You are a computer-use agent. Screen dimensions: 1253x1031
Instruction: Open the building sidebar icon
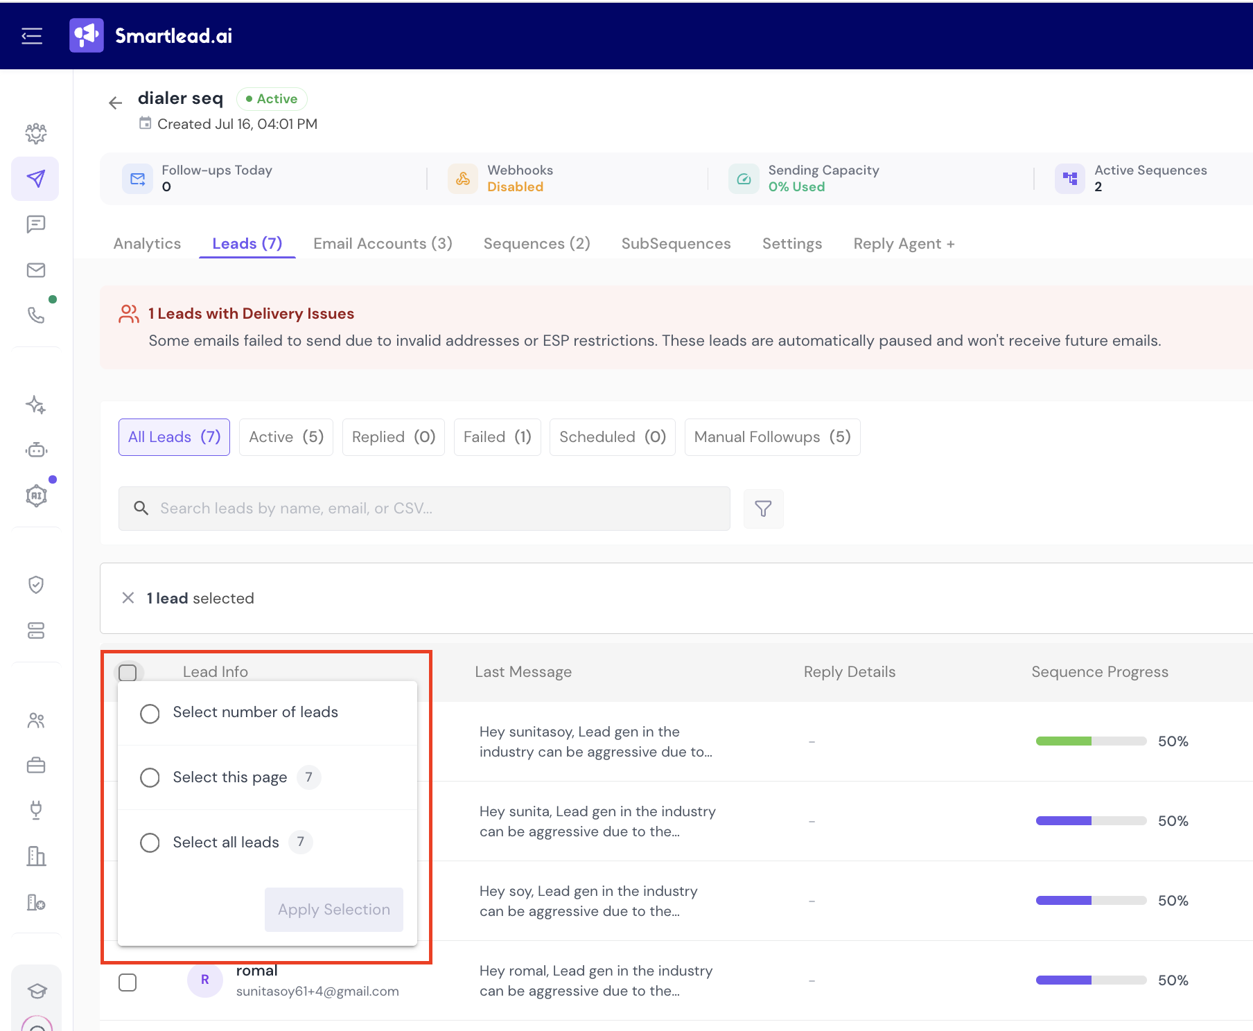click(36, 856)
